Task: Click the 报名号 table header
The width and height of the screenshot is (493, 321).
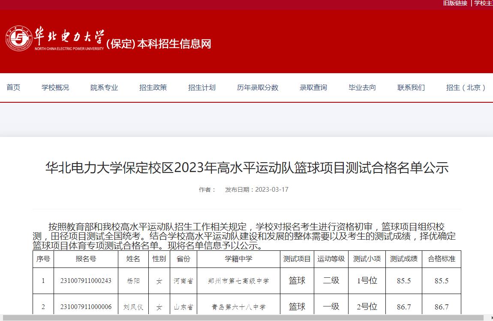Action: (86, 259)
